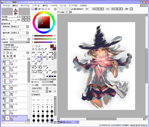149x127 pixels.
Task: Select the Move tool icon
Action: 33,49
